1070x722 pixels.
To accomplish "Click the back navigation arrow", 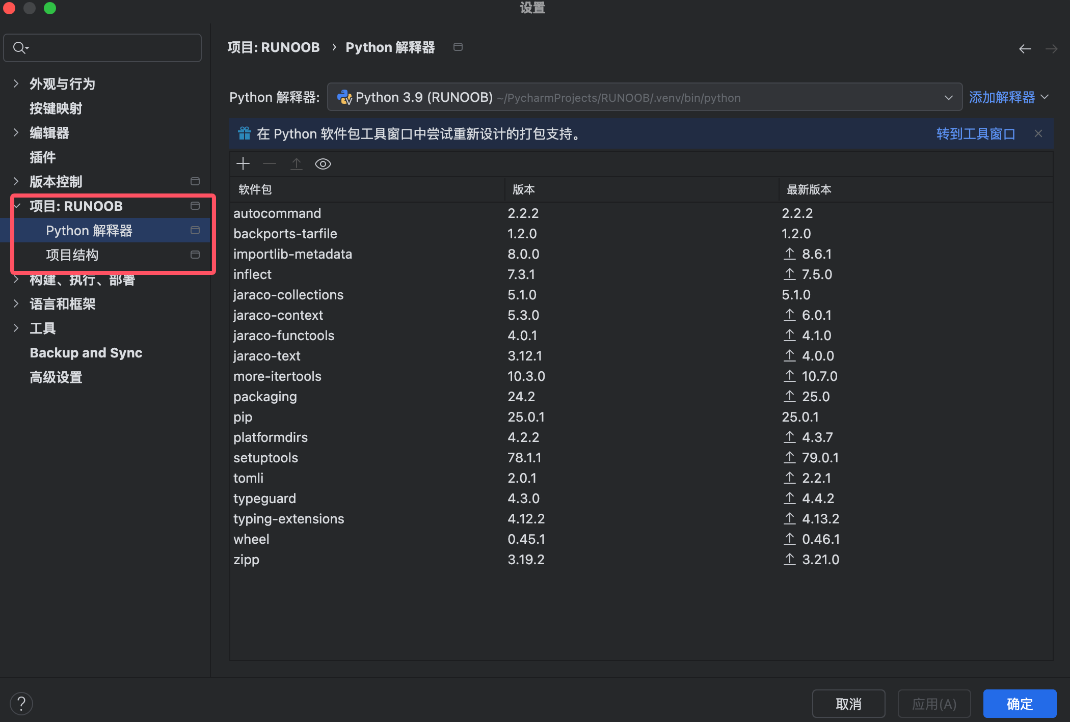I will (1025, 49).
